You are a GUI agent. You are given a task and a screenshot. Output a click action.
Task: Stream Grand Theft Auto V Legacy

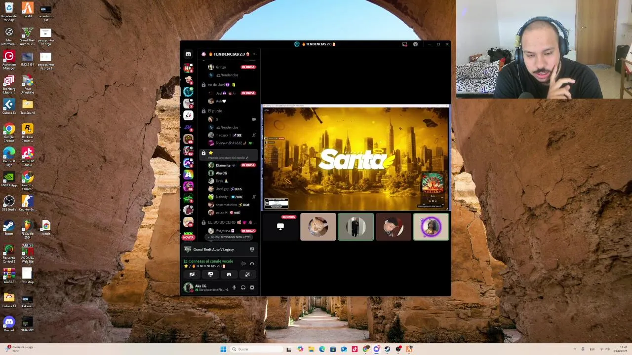pyautogui.click(x=252, y=249)
